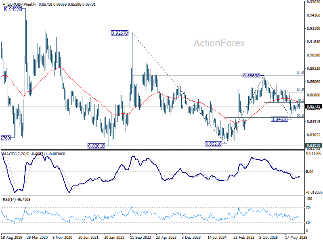Click the MACD(12,26,9) indicator label
The image size is (323, 242).
[16, 154]
